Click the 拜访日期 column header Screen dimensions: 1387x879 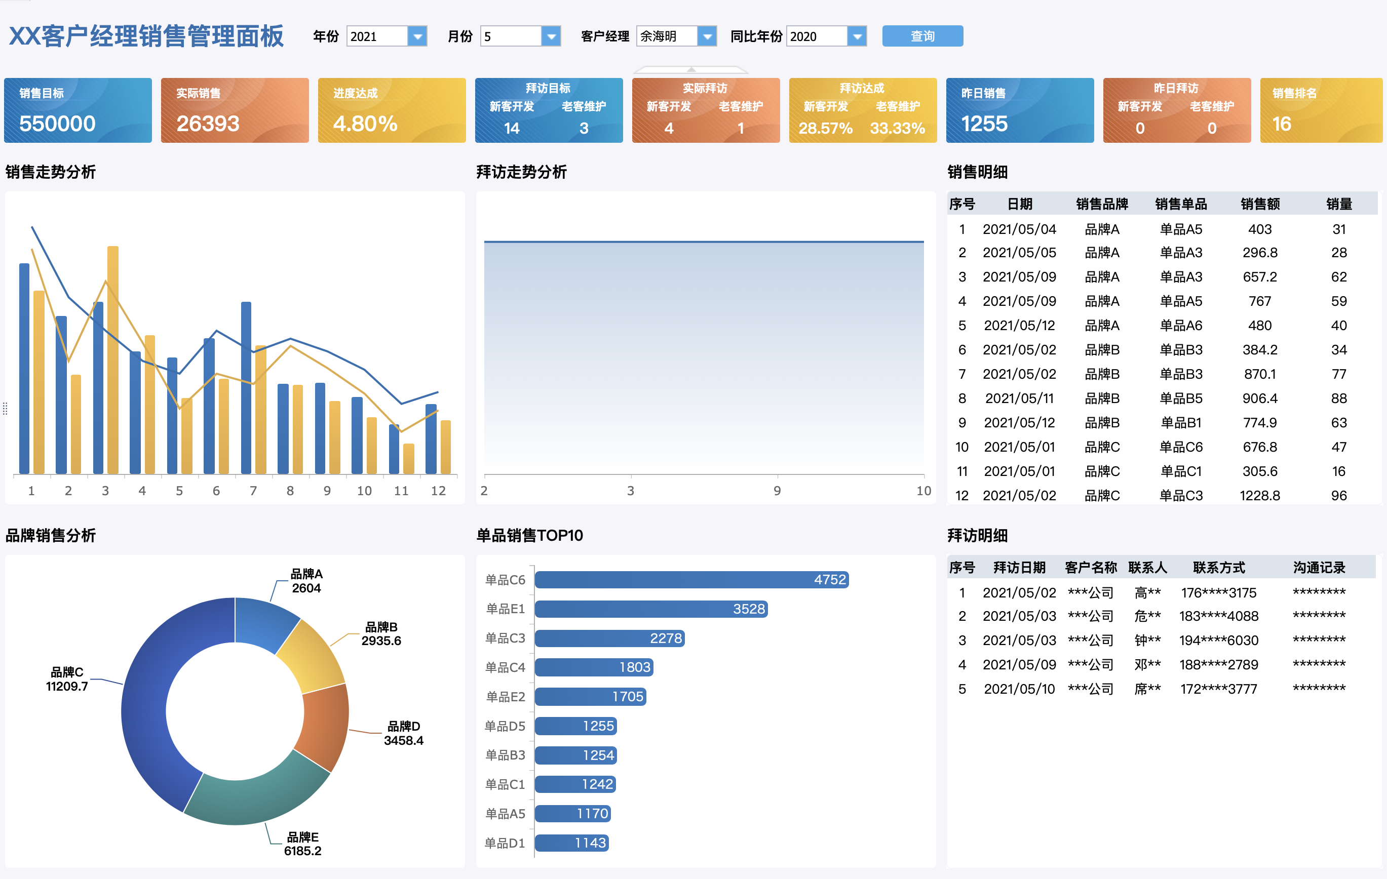(1019, 568)
